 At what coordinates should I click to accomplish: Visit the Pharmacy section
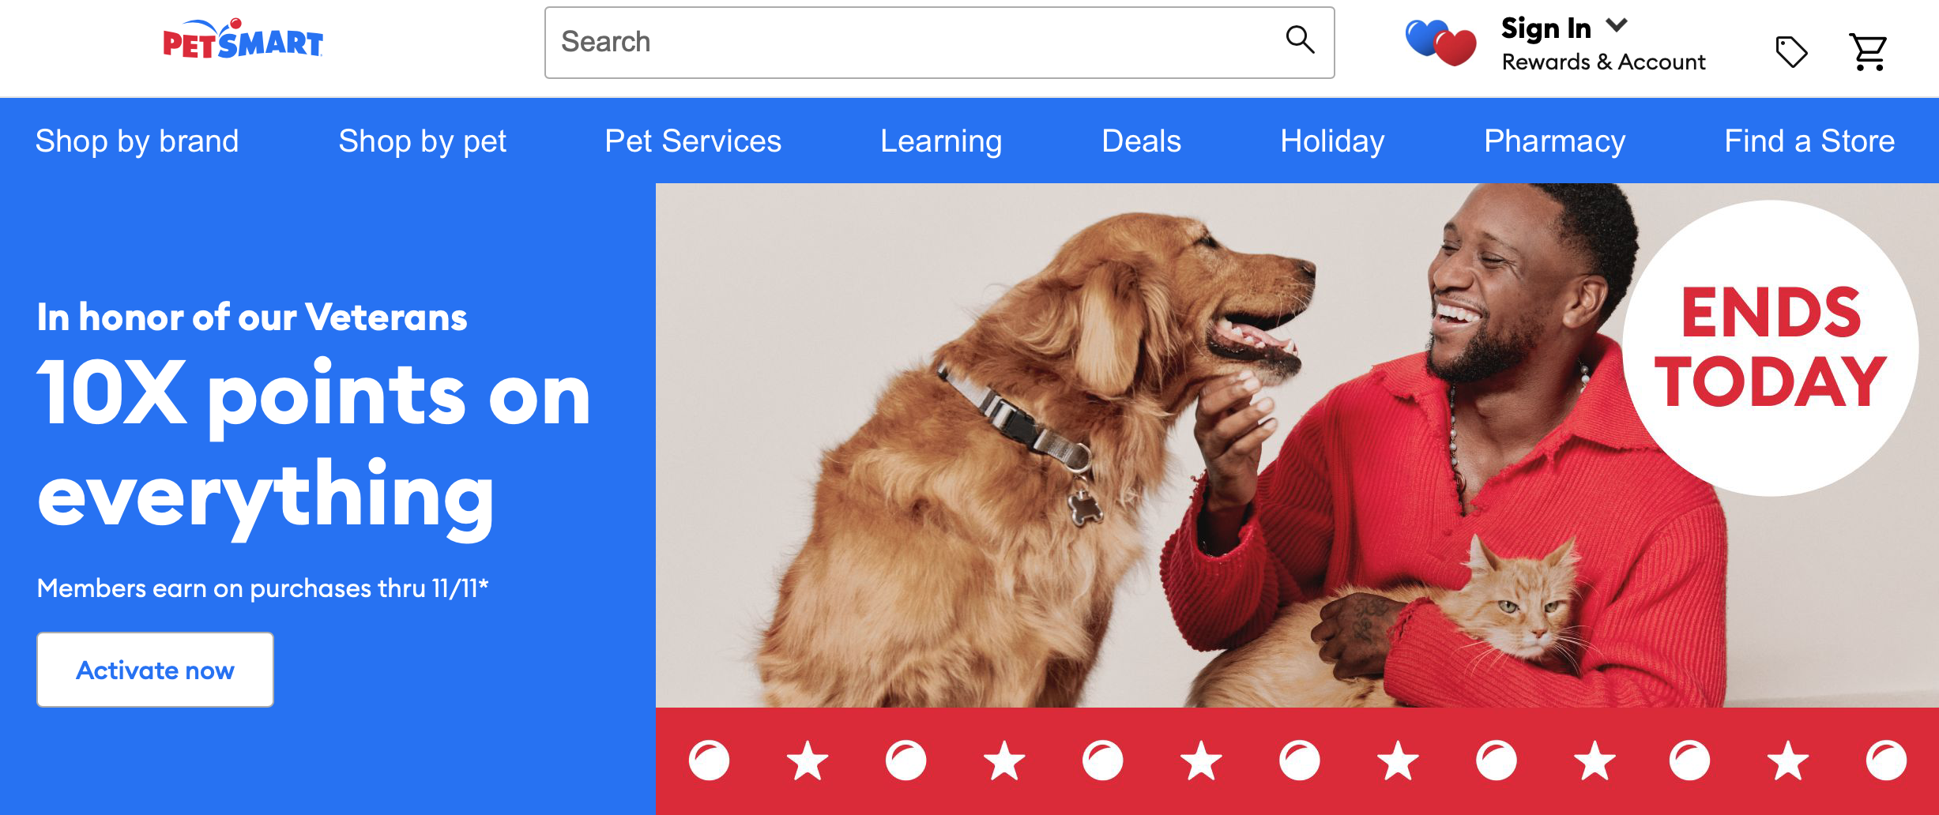1554,141
